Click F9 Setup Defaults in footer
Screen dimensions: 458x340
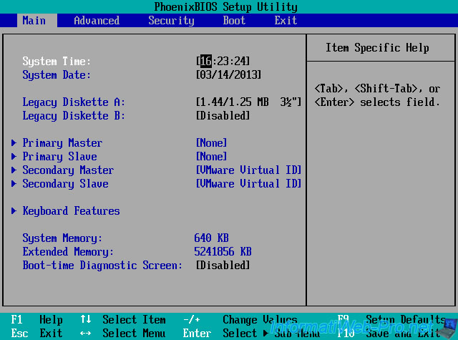point(391,319)
